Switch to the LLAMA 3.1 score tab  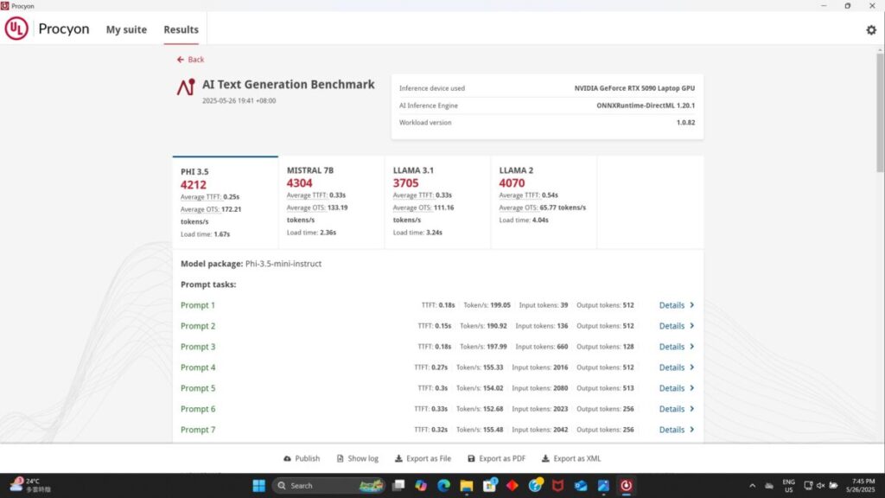point(437,202)
